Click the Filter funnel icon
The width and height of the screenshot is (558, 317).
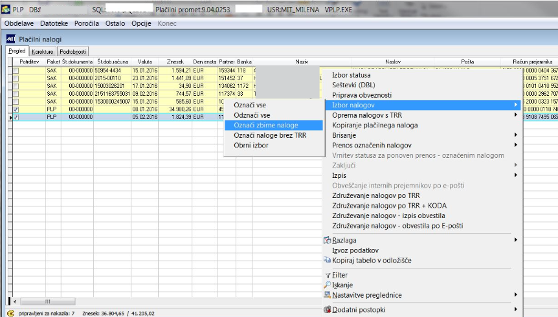point(328,276)
